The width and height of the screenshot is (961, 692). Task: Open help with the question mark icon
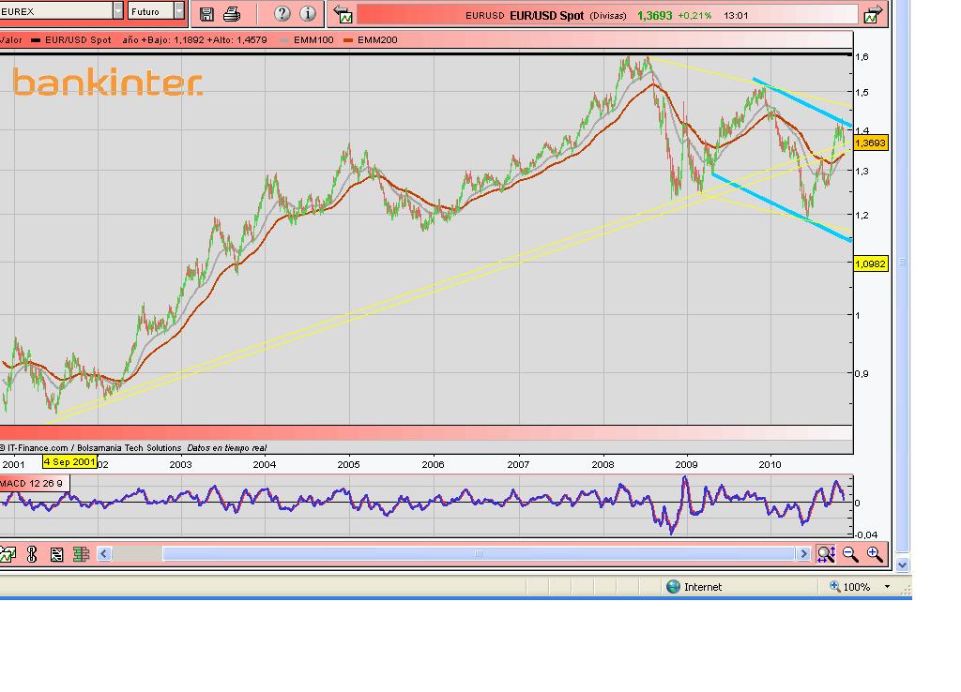[282, 14]
